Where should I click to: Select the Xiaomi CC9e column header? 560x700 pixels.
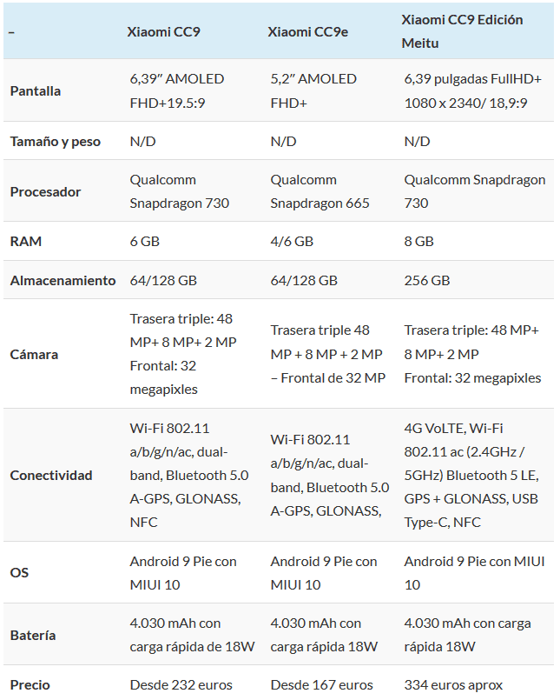(307, 31)
